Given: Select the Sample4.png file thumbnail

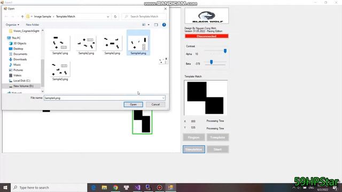Looking at the screenshot, I should [x=138, y=43].
